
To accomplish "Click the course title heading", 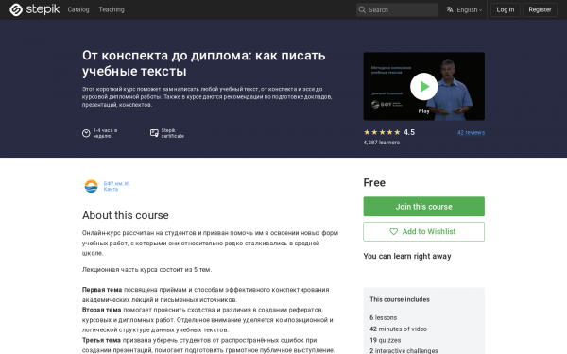I will 203,63.
